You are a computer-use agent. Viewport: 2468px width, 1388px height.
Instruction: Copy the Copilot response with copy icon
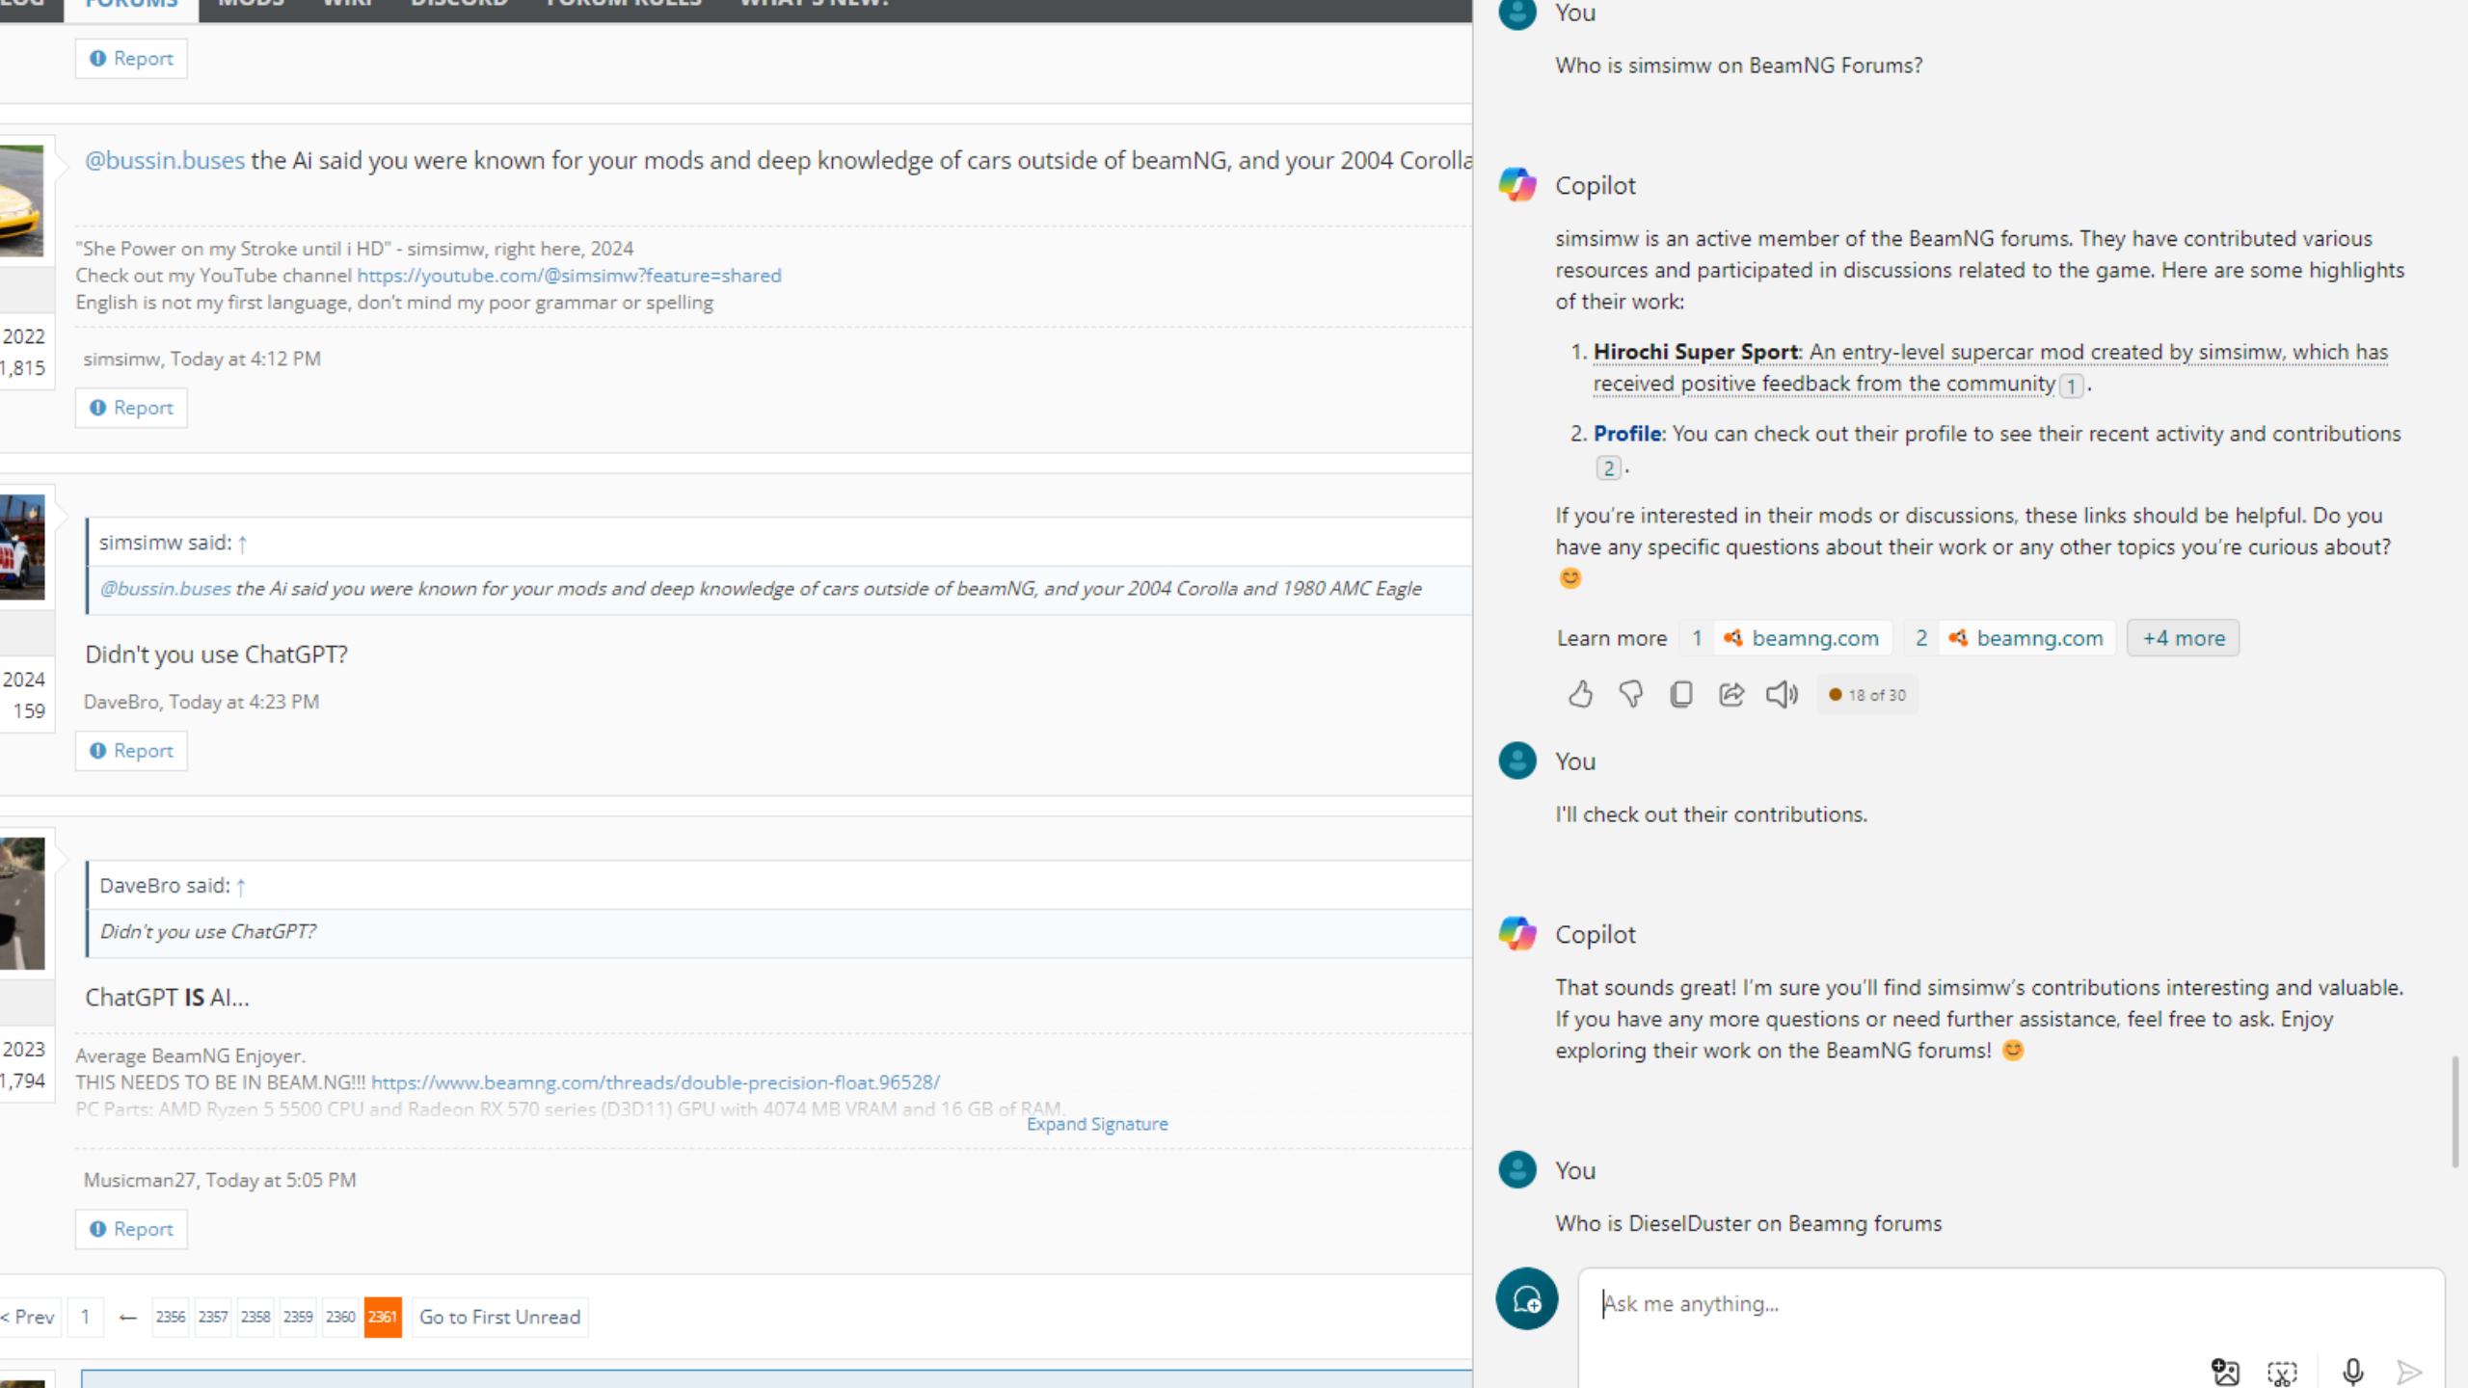[x=1681, y=694]
